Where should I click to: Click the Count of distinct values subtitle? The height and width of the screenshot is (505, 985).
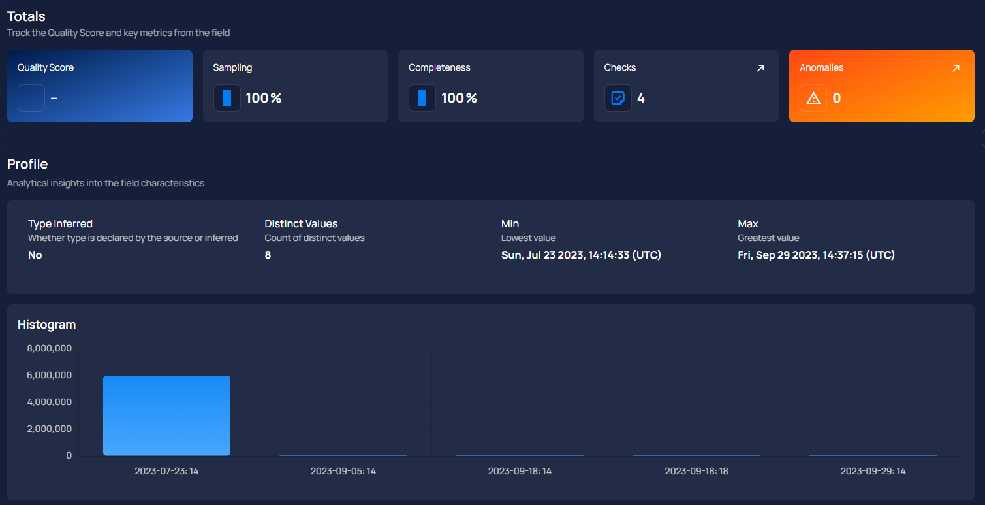315,238
